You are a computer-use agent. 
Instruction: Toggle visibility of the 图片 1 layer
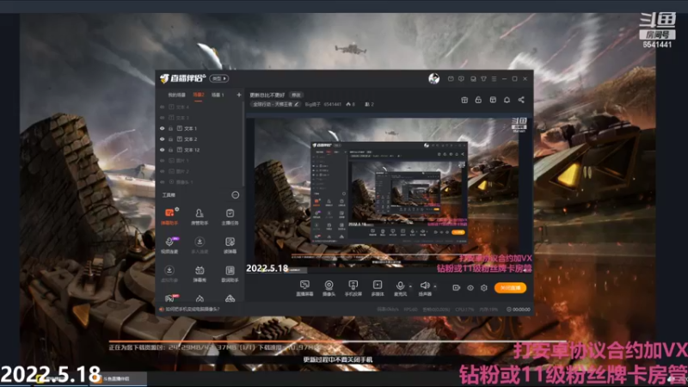(163, 161)
